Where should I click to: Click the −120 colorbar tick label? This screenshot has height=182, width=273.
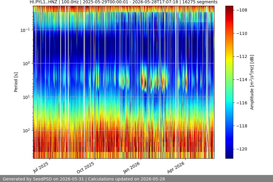pos(242,149)
